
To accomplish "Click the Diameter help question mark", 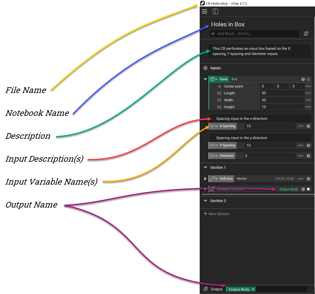I will click(x=308, y=155).
